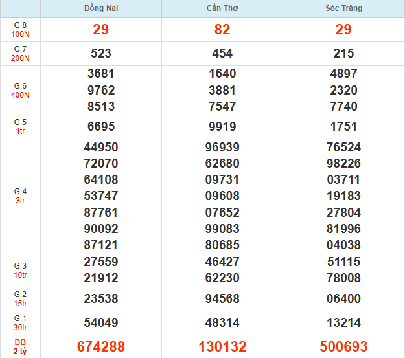
Task: Click the number 7740 in G.6
Action: (x=344, y=107)
